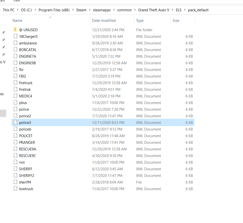Click the SHERIFF file icon

tap(15, 169)
